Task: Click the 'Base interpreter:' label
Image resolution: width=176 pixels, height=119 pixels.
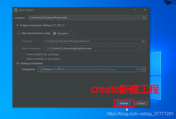Action: pos(32,48)
